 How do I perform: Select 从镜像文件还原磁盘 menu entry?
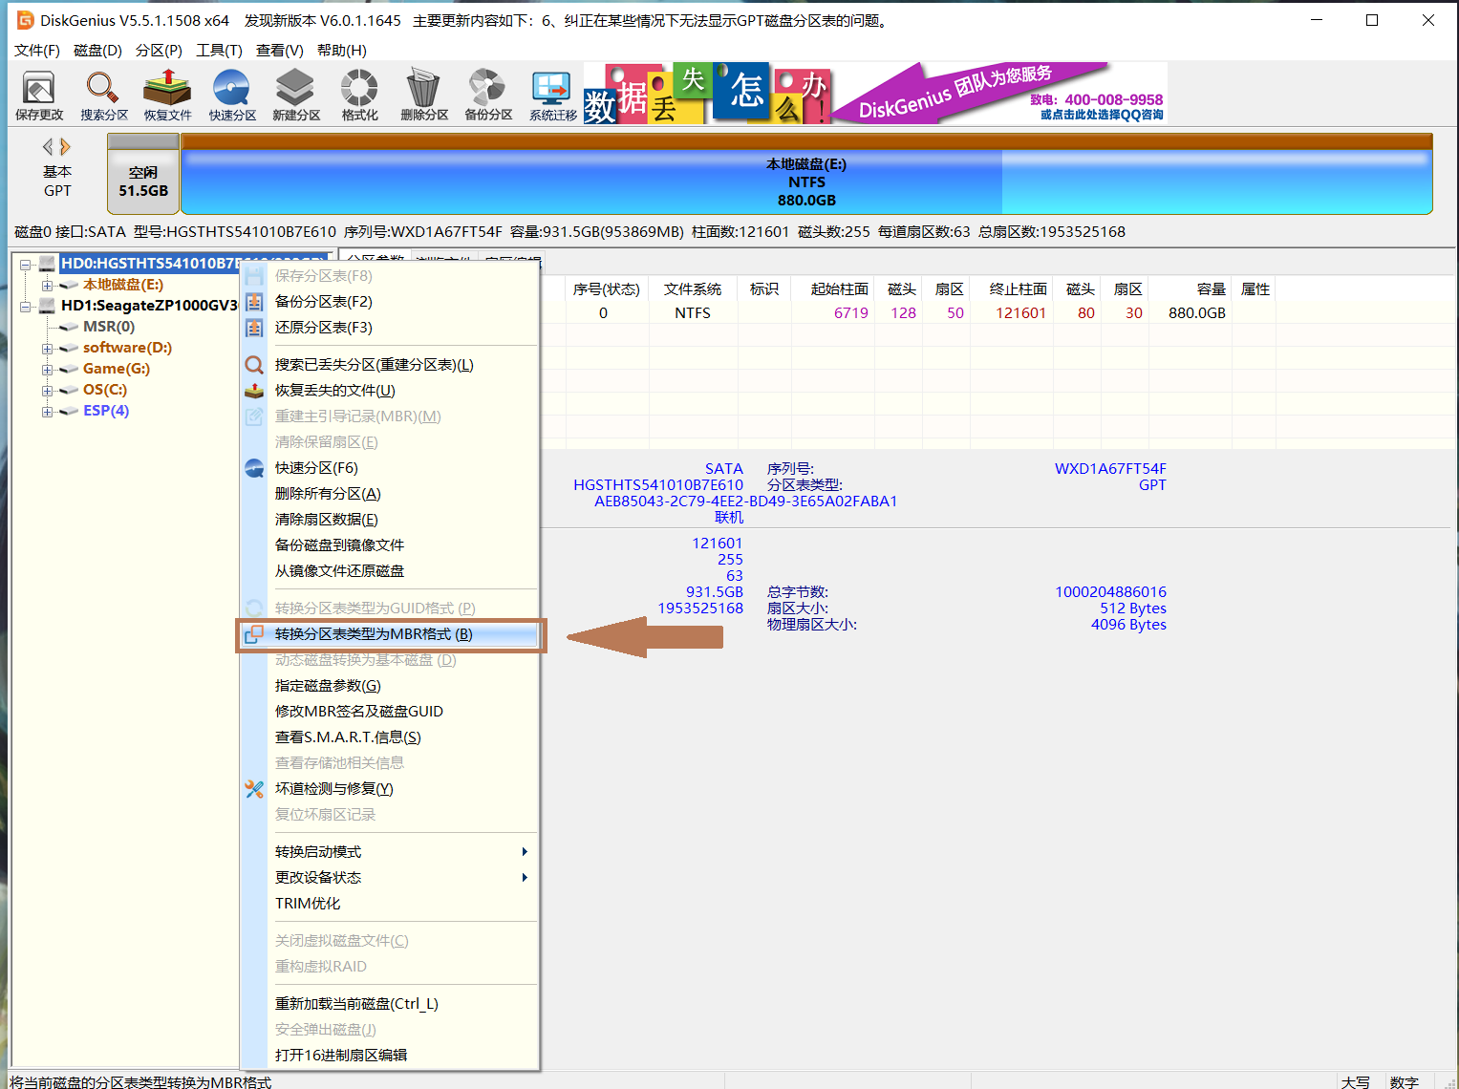tap(389, 571)
